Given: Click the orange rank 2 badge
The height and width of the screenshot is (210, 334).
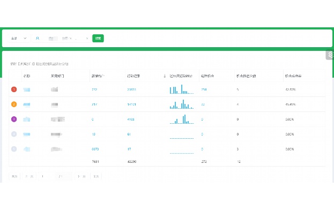Looking at the screenshot, I should click(14, 104).
